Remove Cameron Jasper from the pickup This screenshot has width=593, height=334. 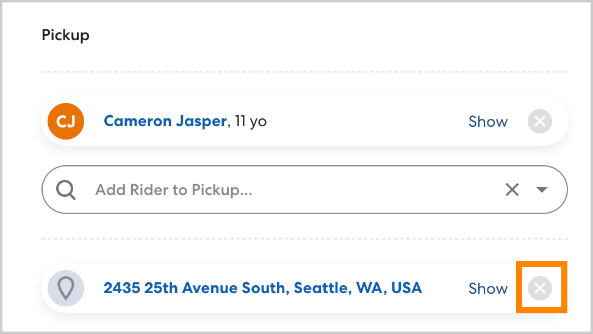tap(539, 121)
